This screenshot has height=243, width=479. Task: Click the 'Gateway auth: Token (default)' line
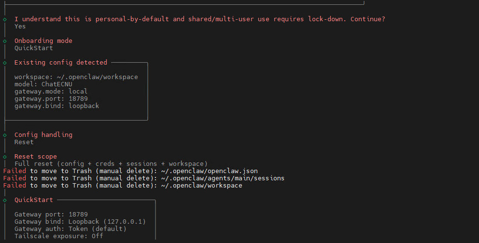pos(70,229)
